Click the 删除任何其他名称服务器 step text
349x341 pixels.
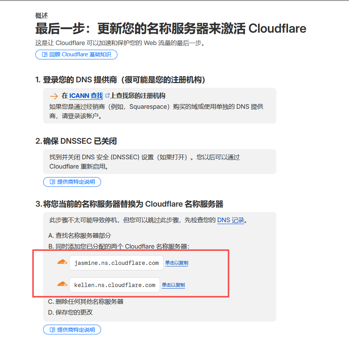click(86, 301)
